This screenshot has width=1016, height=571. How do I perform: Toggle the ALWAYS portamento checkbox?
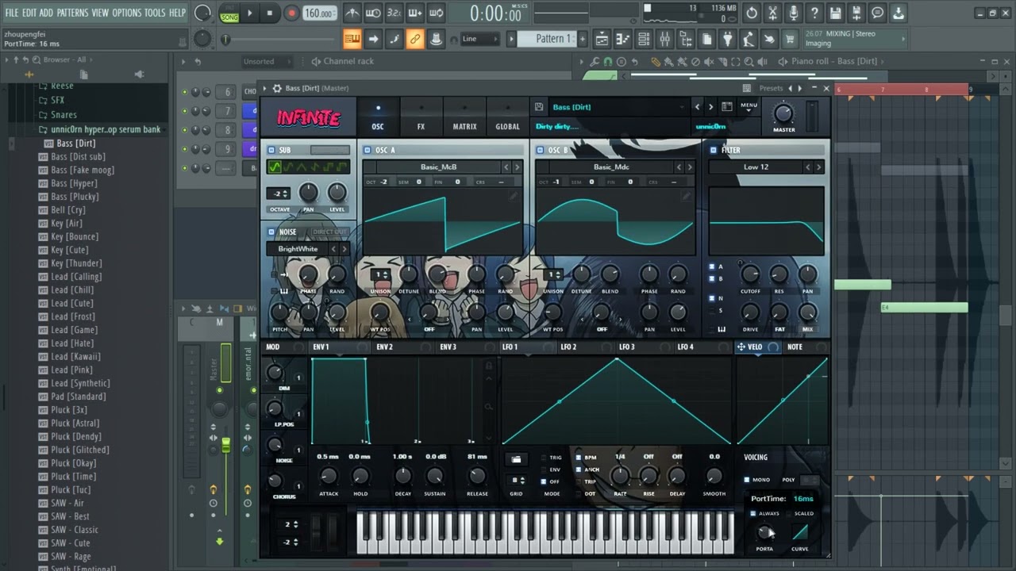[753, 513]
